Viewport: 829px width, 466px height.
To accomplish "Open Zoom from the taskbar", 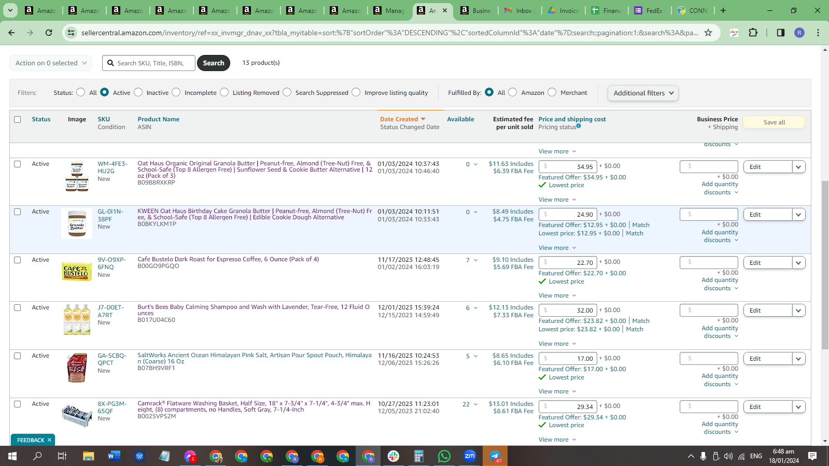I will click(x=470, y=456).
